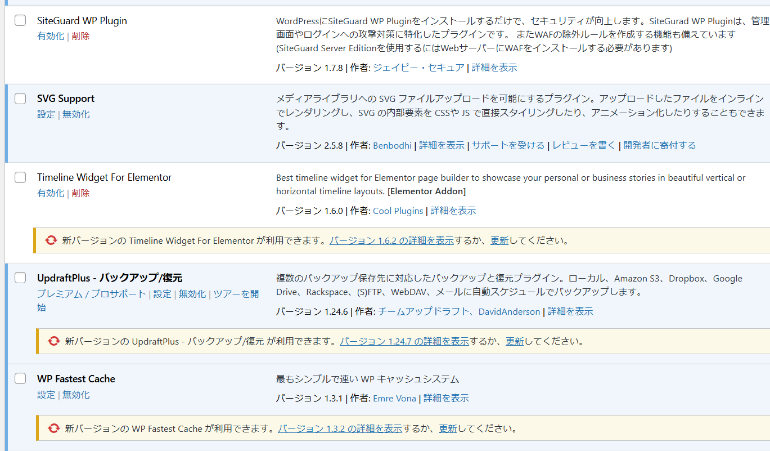The height and width of the screenshot is (451, 770).
Task: Open the Cool Plugins author link
Action: tap(398, 211)
